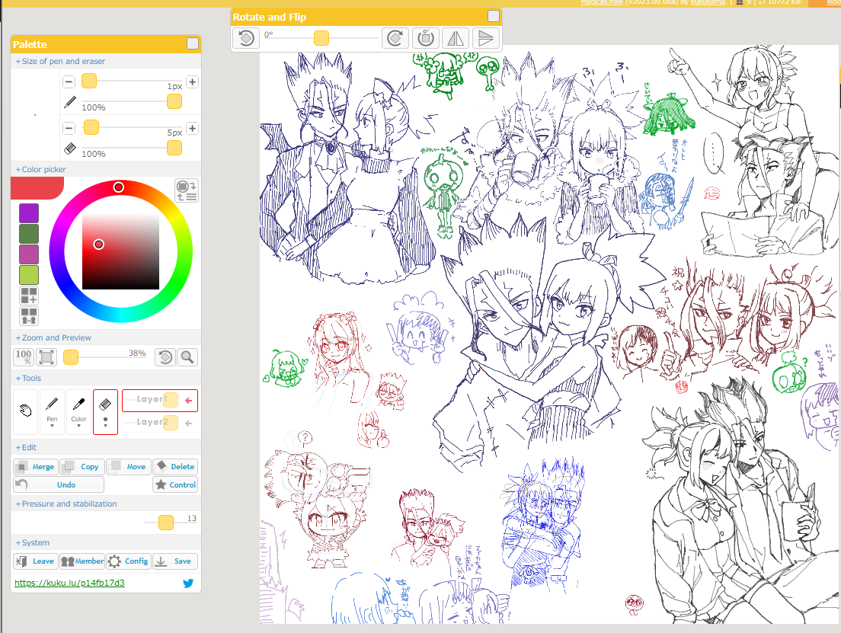The height and width of the screenshot is (633, 841).
Task: Toggle the Palette panel checkbox
Action: 193,44
